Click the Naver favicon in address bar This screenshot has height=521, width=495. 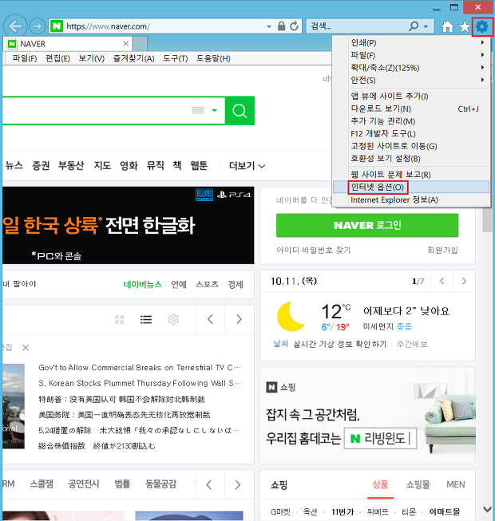(57, 26)
